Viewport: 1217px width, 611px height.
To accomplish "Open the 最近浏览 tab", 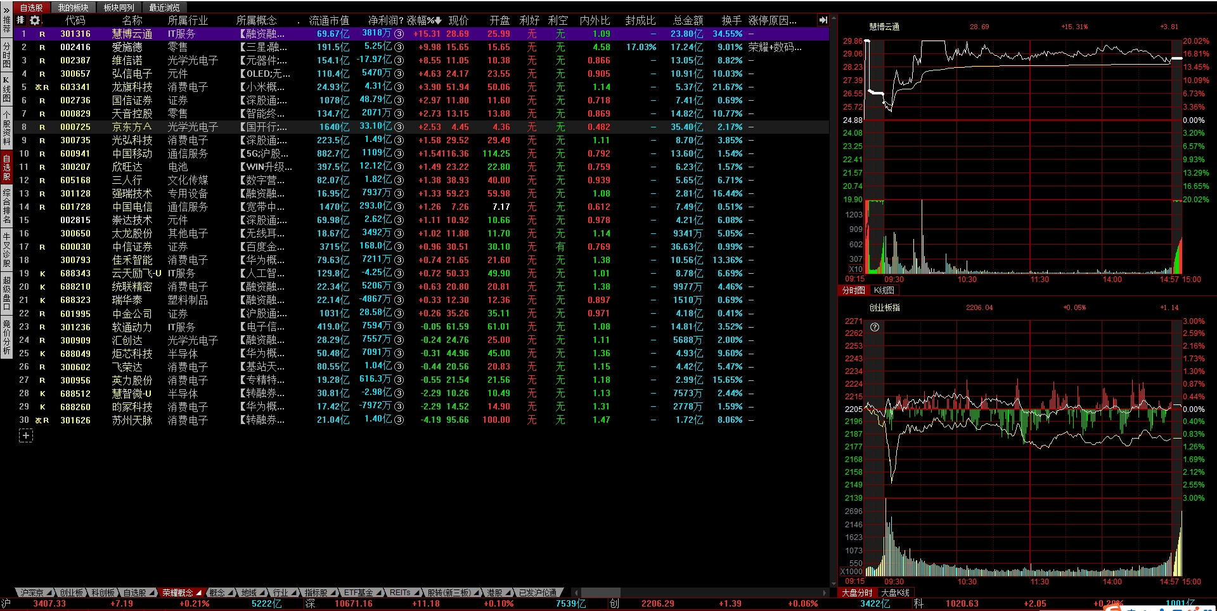I will (x=164, y=8).
